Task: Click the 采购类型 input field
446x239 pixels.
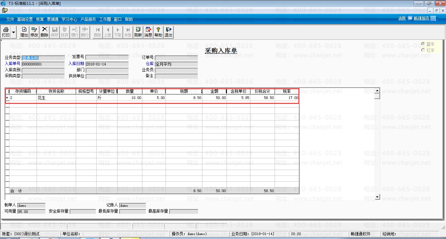Action: [x=43, y=76]
